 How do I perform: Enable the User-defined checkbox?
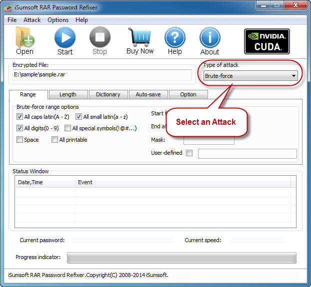pos(189,153)
